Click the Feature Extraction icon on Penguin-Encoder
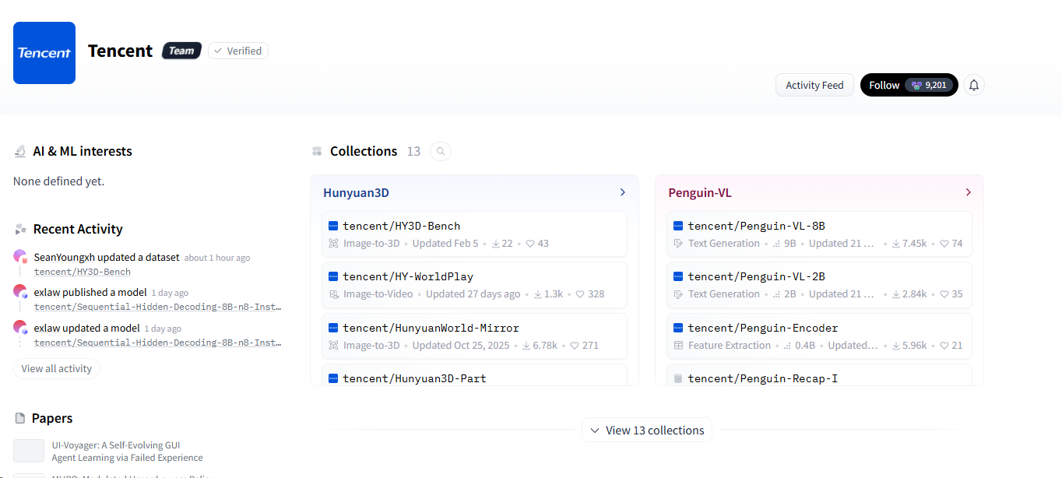 click(678, 346)
